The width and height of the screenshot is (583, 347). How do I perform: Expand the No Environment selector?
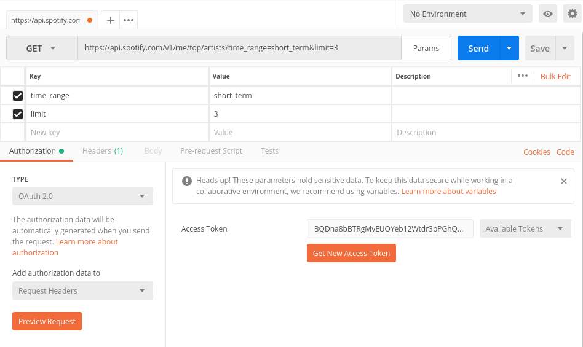[468, 14]
